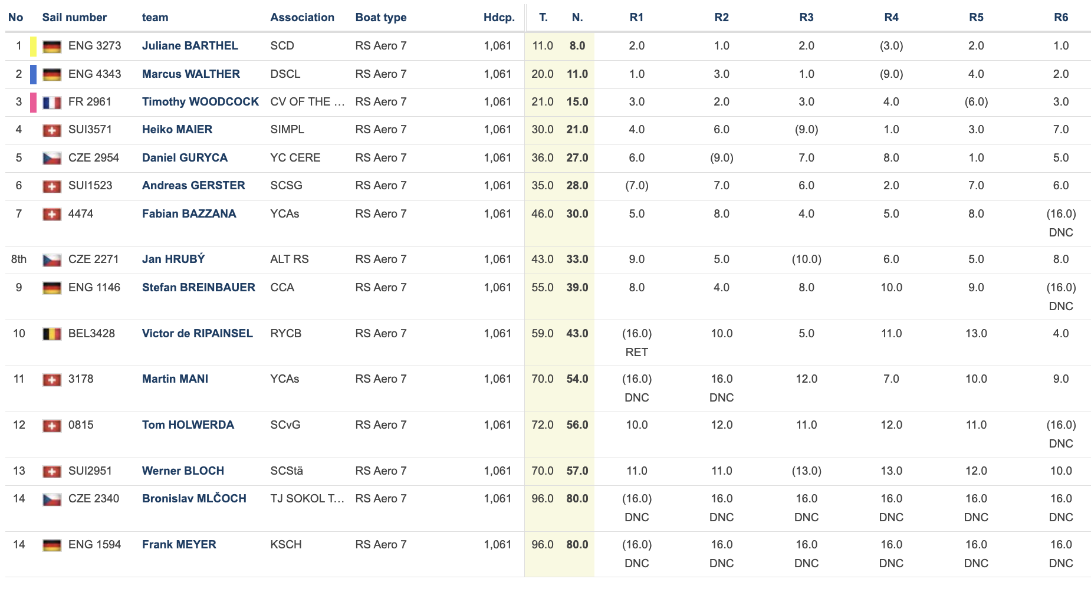The image size is (1091, 592).
Task: Sort by the Sail number column header
Action: click(74, 18)
